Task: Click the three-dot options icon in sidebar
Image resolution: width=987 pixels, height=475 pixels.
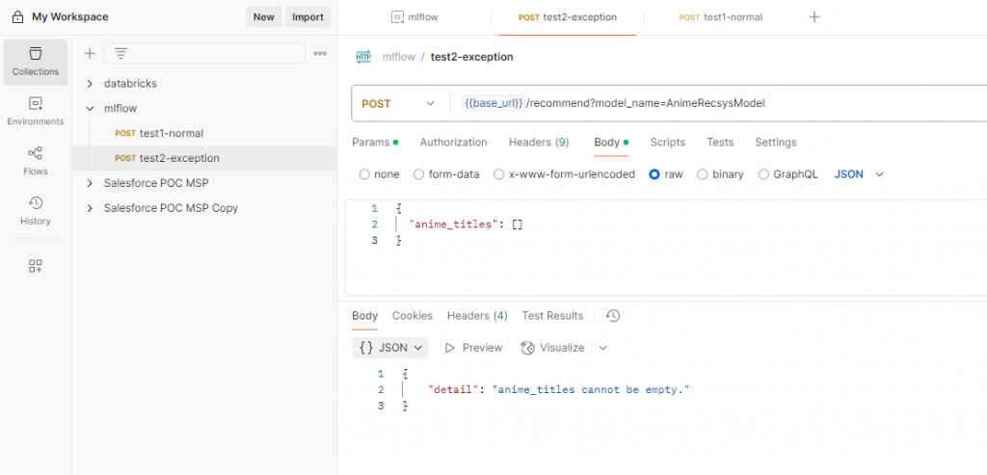Action: click(320, 54)
